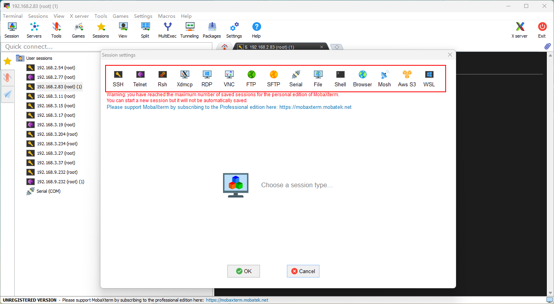Image resolution: width=554 pixels, height=304 pixels.
Task: Choose Aws S3 session type
Action: click(x=407, y=78)
